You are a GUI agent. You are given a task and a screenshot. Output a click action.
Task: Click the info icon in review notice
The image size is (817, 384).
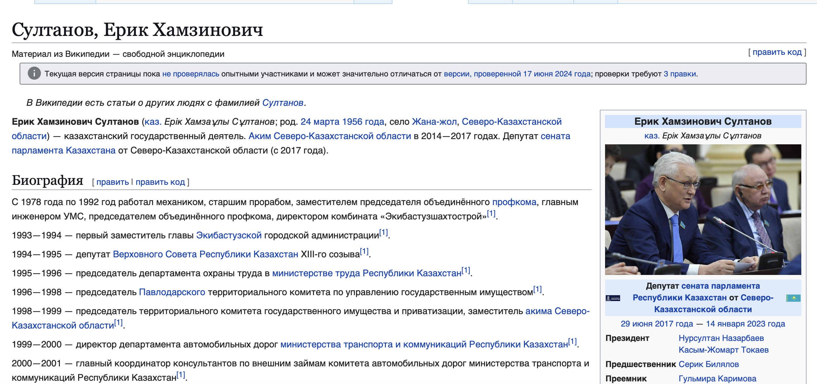tap(34, 73)
